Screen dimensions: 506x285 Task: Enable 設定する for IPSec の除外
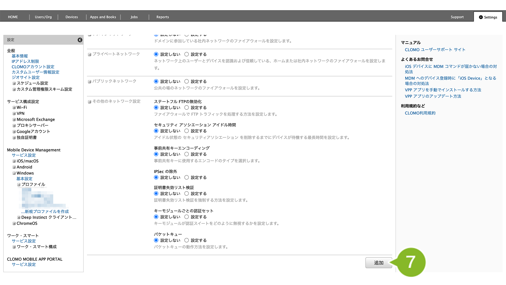(187, 178)
